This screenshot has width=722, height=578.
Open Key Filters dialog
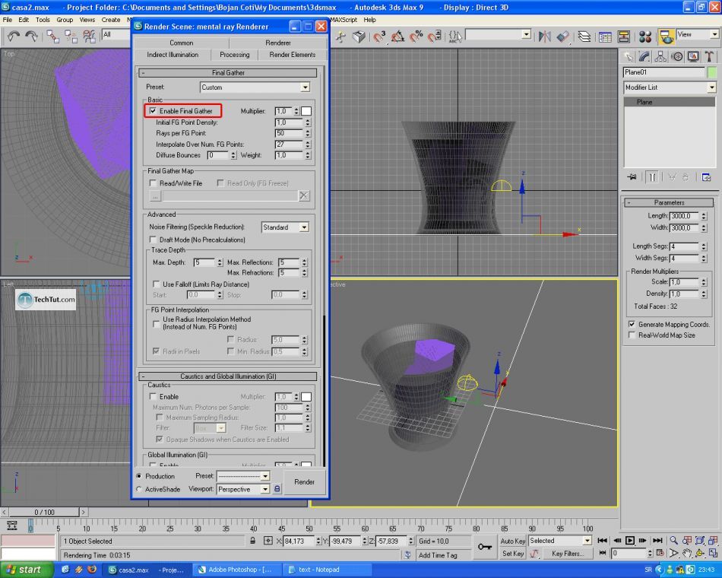[567, 553]
